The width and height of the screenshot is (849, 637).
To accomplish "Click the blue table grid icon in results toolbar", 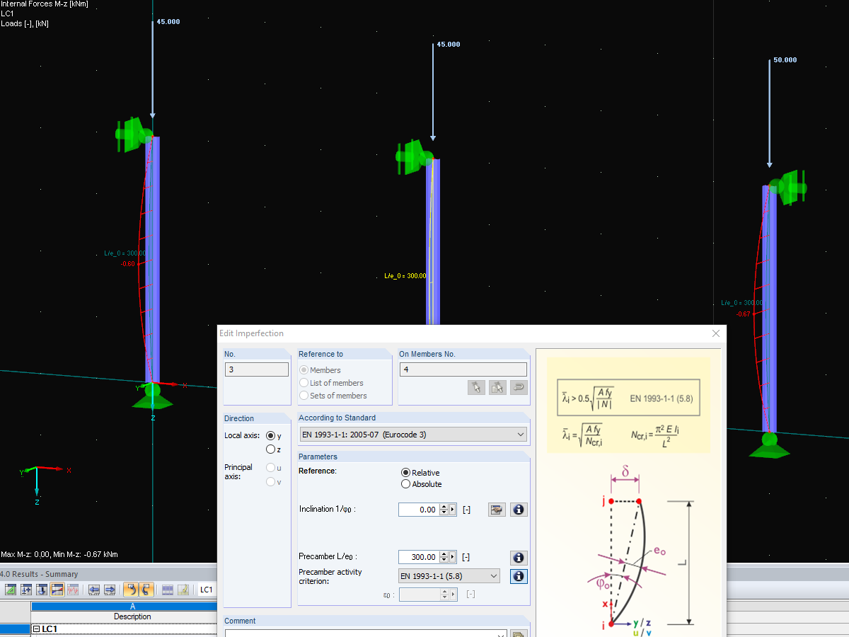I will tap(168, 590).
